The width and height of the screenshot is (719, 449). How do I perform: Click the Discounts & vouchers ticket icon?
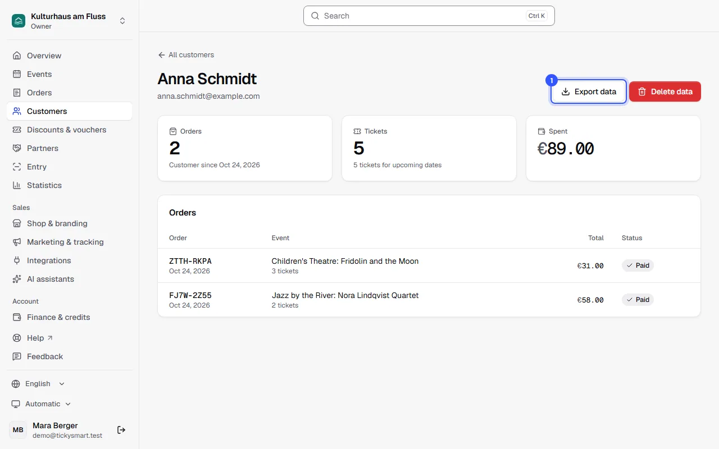click(x=17, y=130)
